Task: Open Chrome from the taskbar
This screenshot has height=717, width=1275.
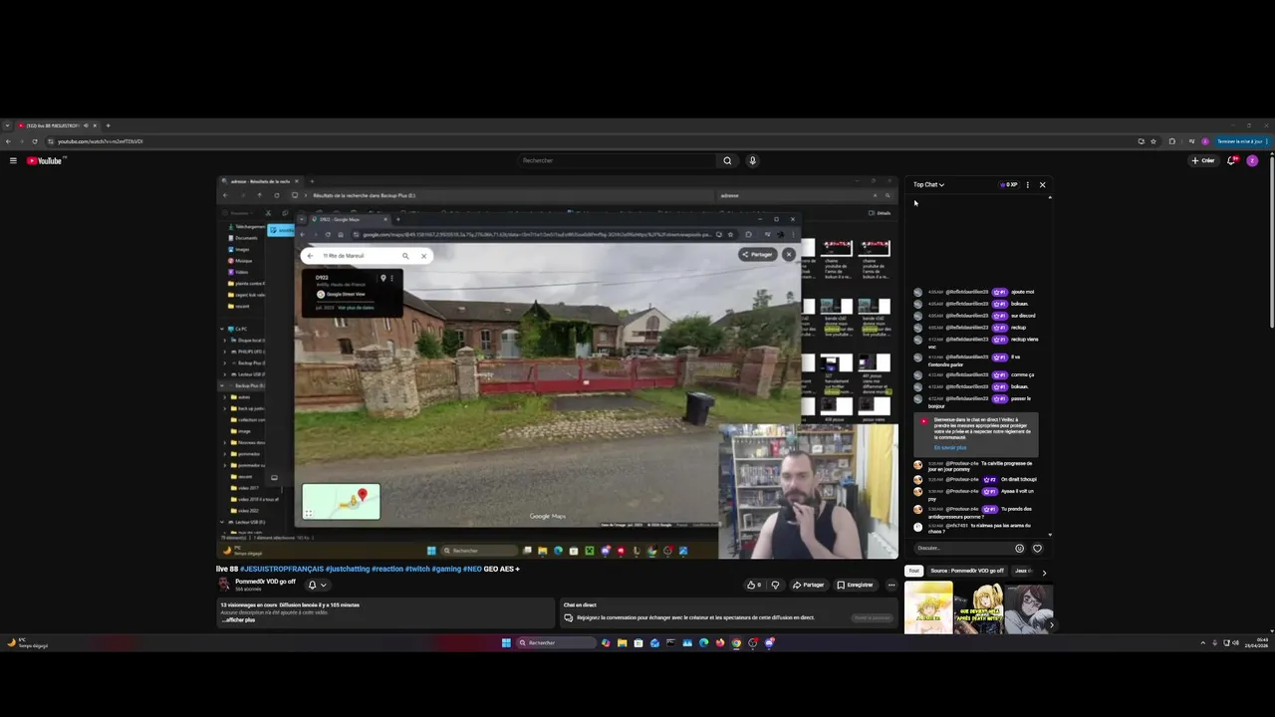Action: [736, 642]
